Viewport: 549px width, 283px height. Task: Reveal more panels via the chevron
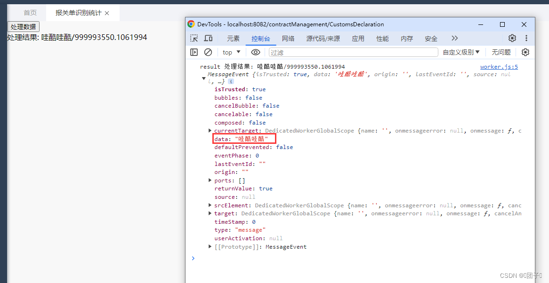point(454,38)
